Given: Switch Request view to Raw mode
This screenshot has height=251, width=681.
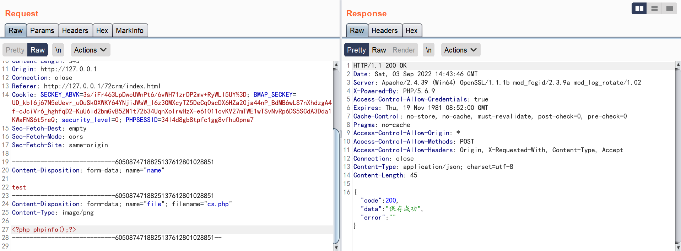Looking at the screenshot, I should [38, 50].
